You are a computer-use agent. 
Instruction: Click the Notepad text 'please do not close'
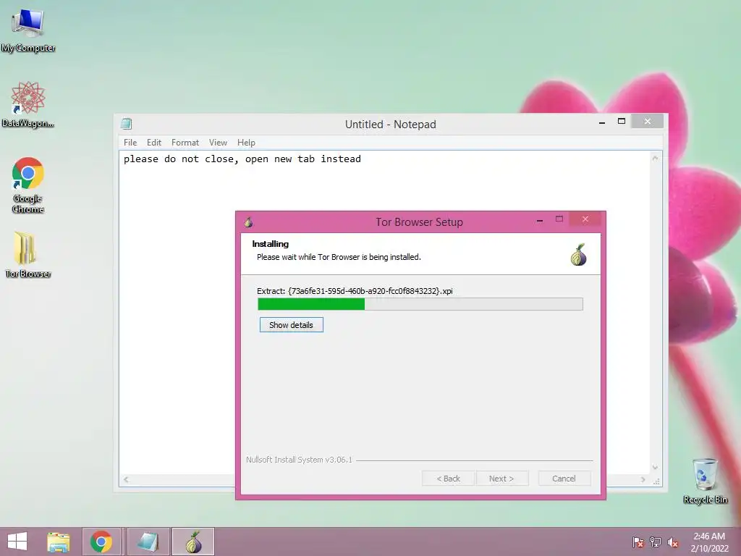click(178, 159)
